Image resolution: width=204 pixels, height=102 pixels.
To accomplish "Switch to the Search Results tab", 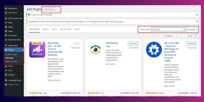I will pyautogui.click(x=34, y=29).
